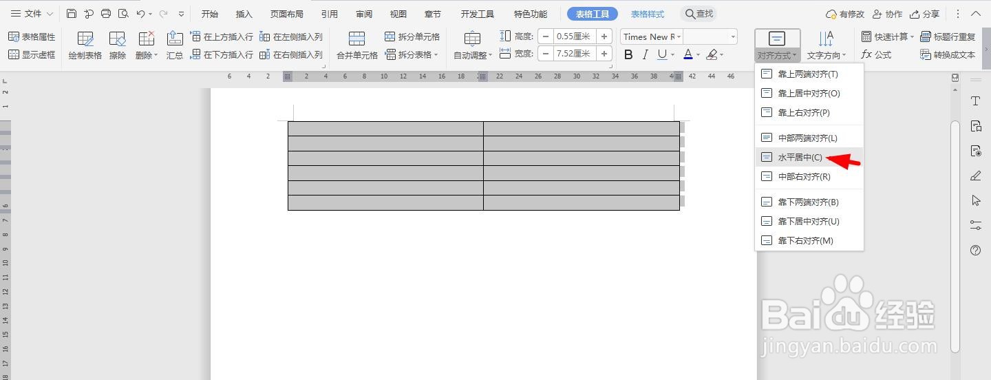Screen dimensions: 991x380
Task: Click the 汇总 summary icon
Action: click(175, 45)
